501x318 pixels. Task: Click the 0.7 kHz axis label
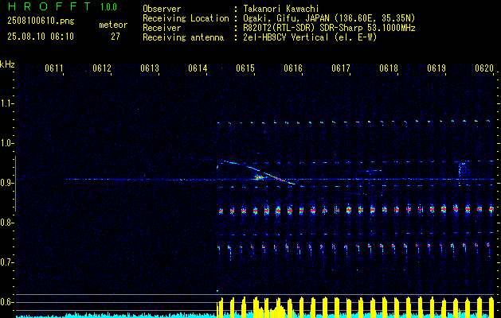[x=6, y=262]
